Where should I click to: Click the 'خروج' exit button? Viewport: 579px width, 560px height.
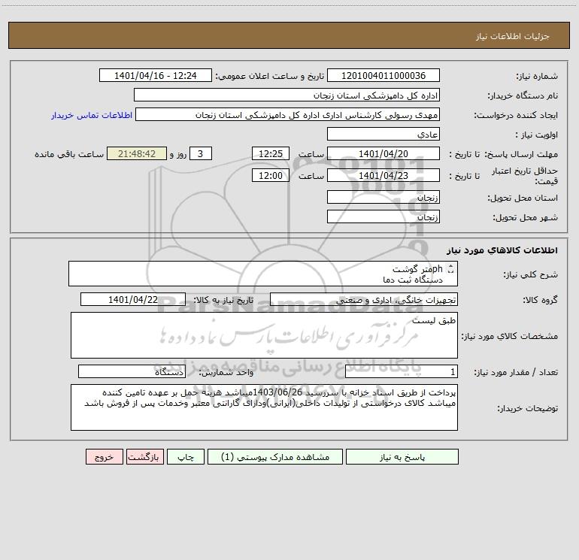(x=104, y=456)
